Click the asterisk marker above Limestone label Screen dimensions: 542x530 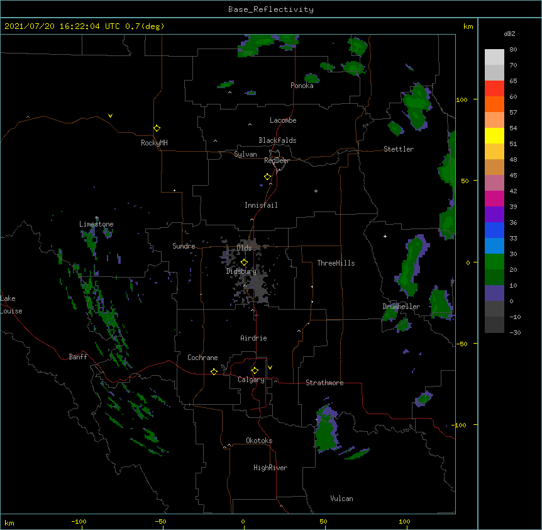tap(97, 218)
